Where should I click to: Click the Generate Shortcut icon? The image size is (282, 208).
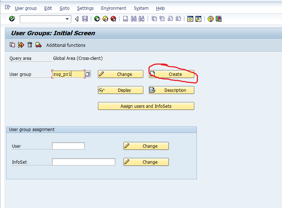198,19
